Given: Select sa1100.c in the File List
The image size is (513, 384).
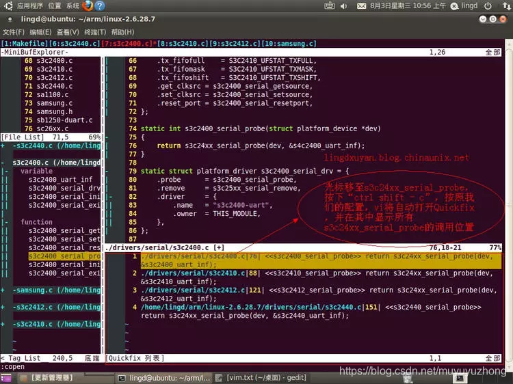Looking at the screenshot, I should pyautogui.click(x=53, y=95).
